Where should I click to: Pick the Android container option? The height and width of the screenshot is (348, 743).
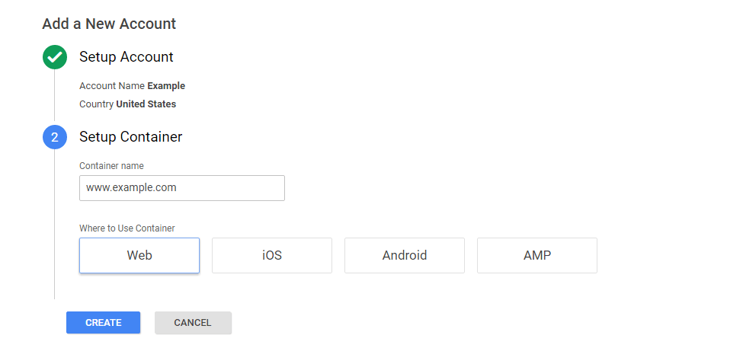click(x=405, y=256)
